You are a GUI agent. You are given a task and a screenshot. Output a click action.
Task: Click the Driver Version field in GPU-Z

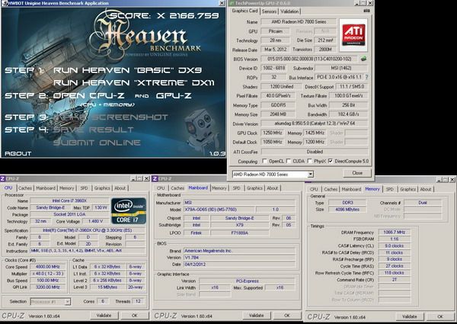(x=315, y=124)
